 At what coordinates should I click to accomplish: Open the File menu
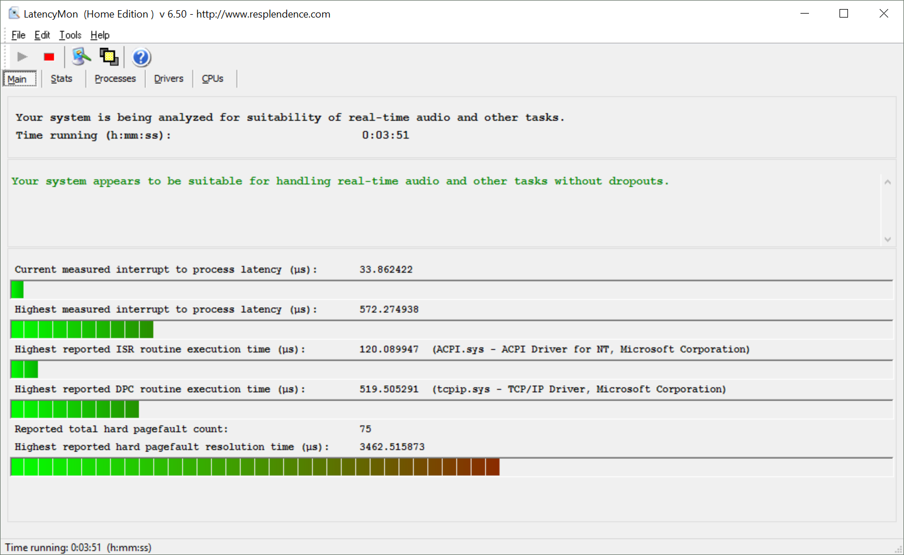click(18, 35)
